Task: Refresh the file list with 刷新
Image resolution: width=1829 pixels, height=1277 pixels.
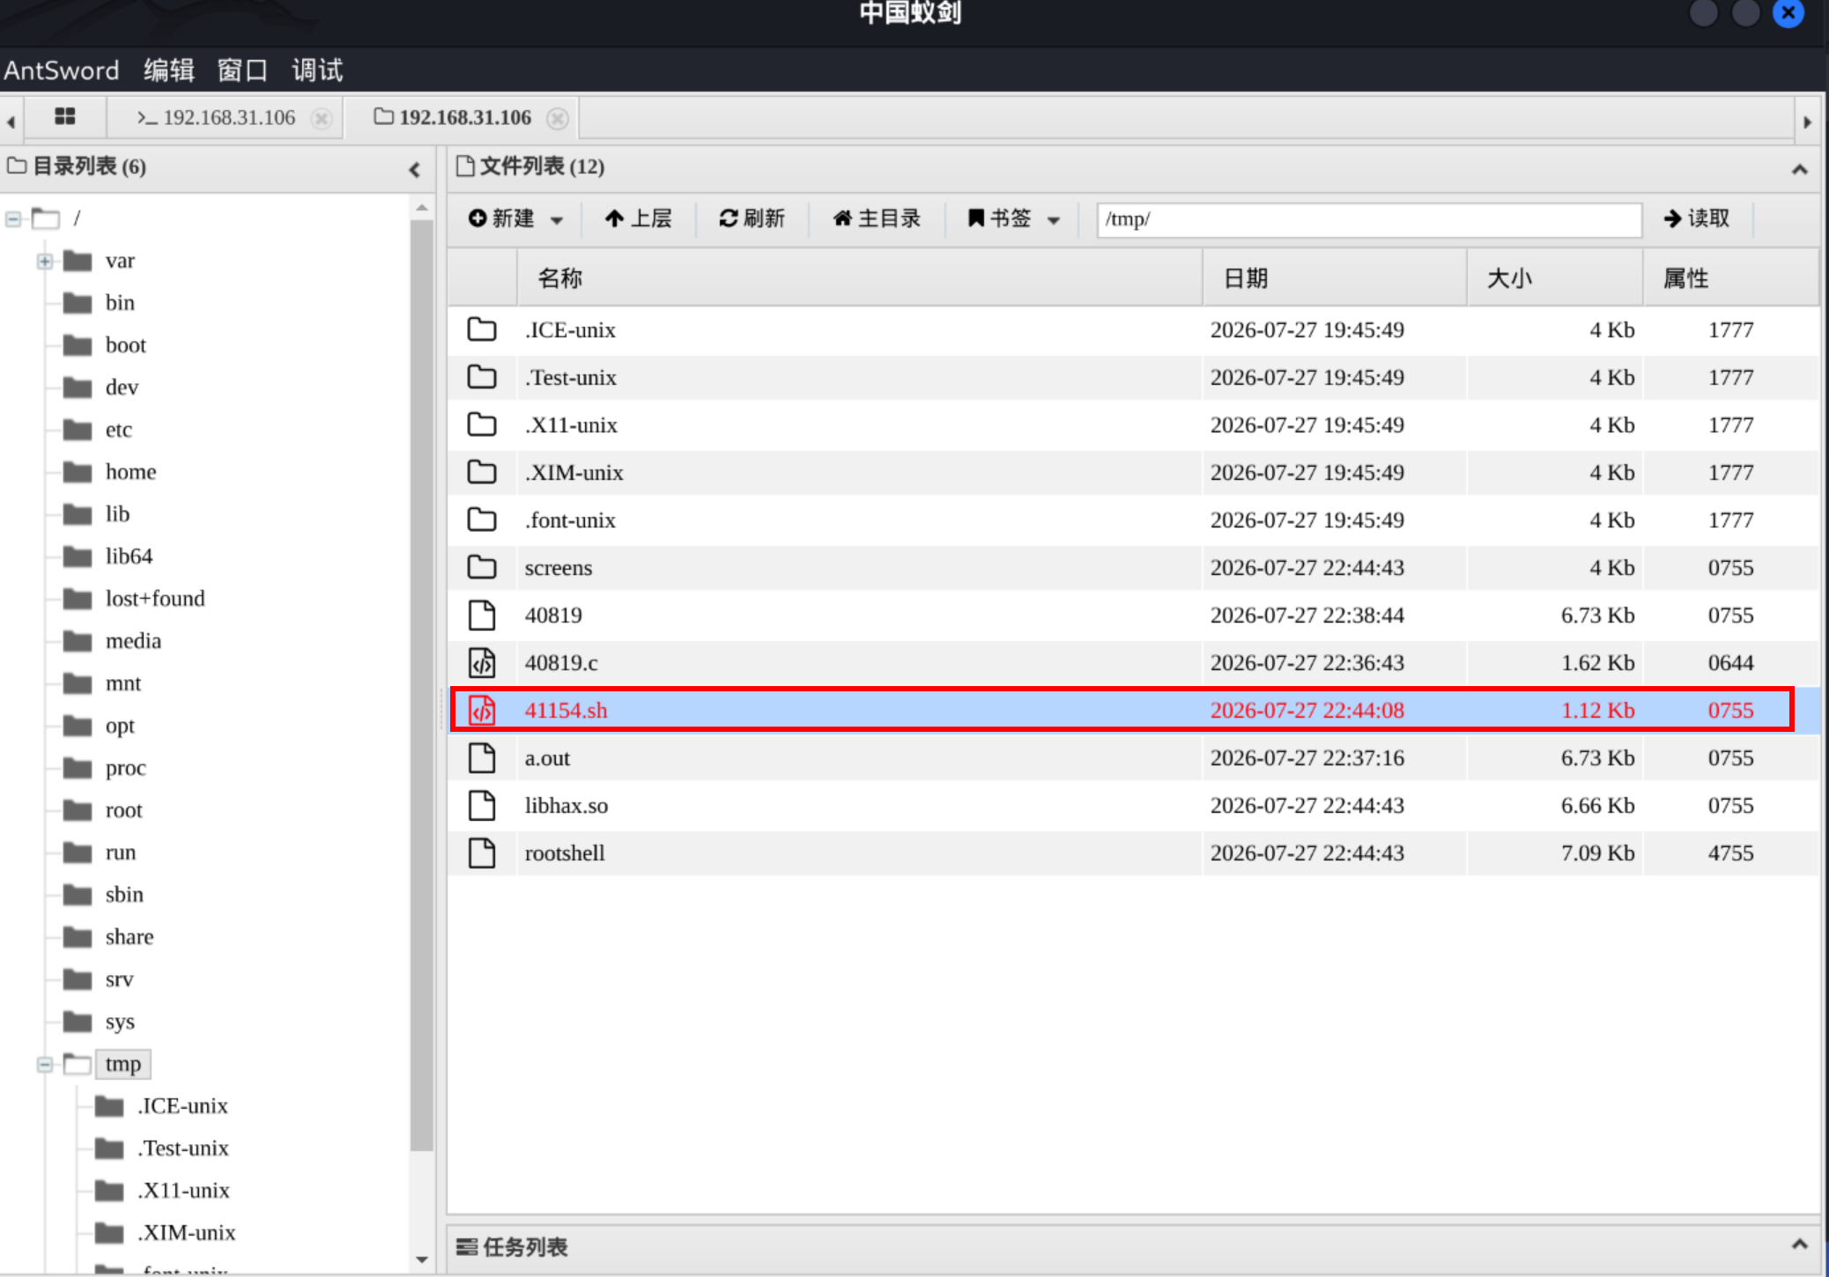Action: point(752,218)
